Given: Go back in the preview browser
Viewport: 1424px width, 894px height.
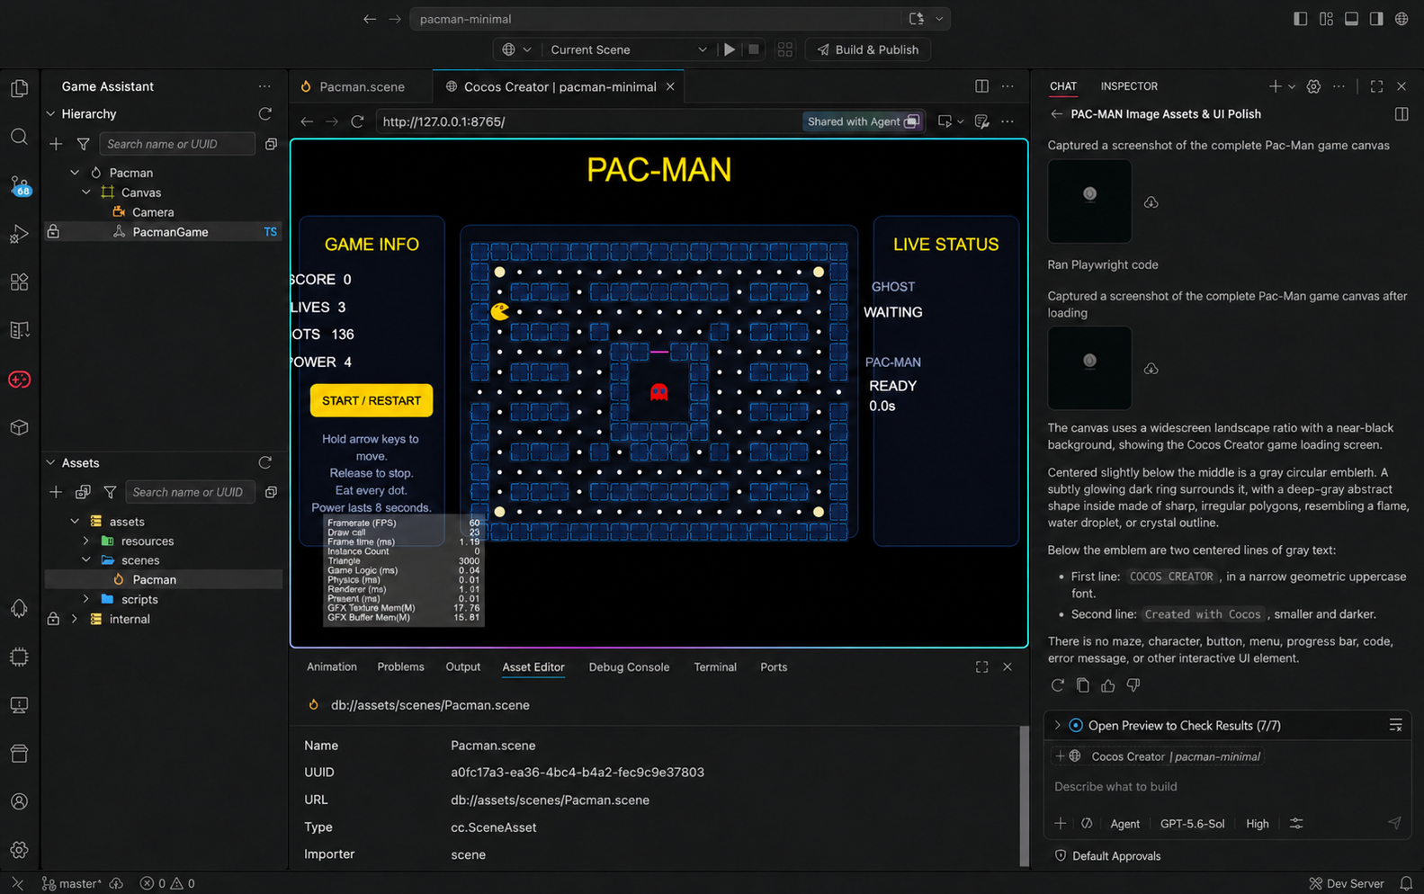Looking at the screenshot, I should click(307, 121).
